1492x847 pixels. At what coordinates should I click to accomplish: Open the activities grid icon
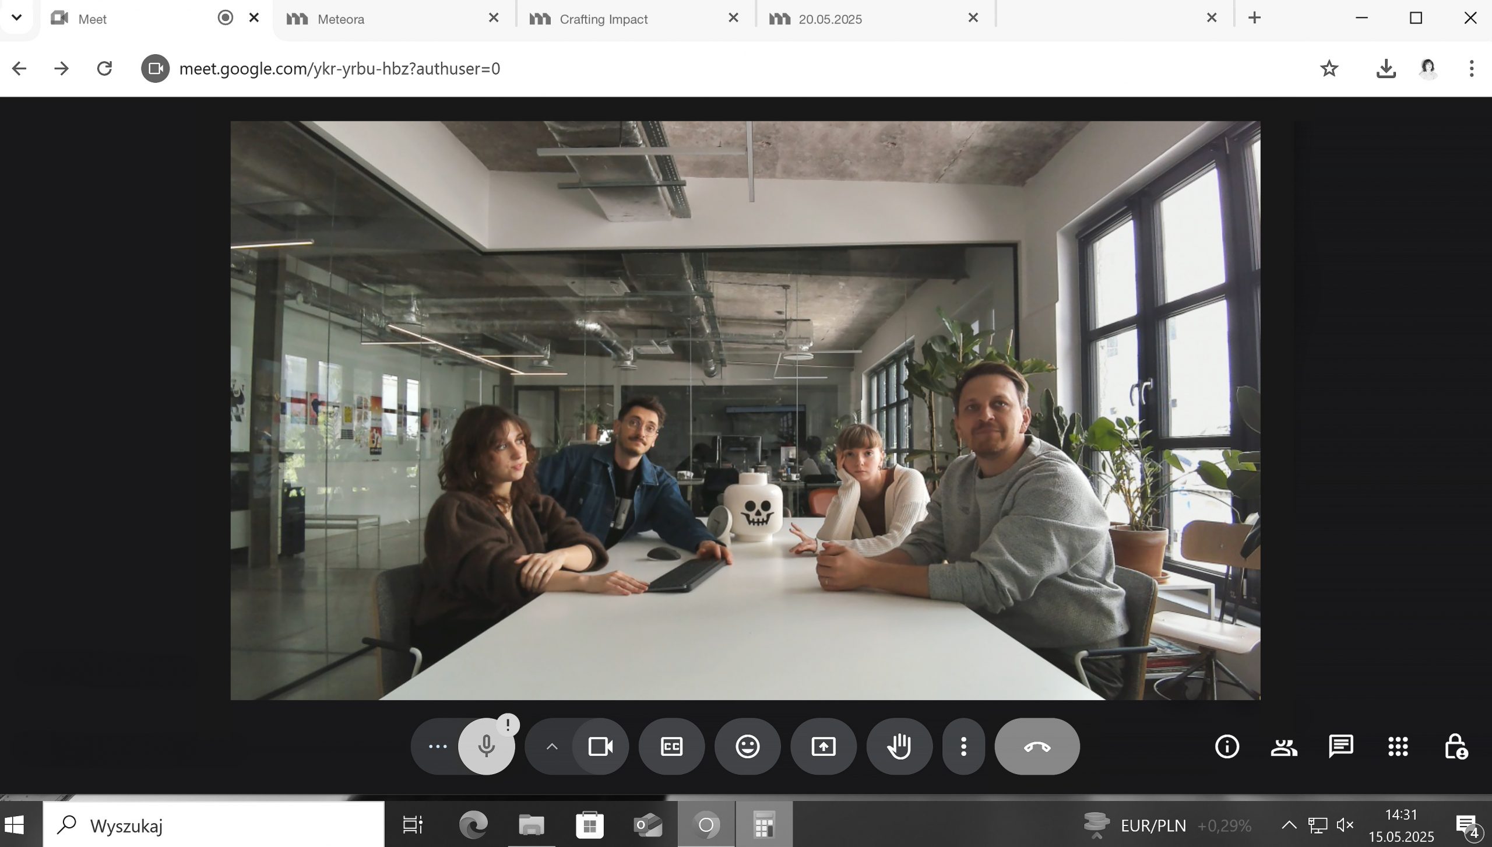(1398, 746)
